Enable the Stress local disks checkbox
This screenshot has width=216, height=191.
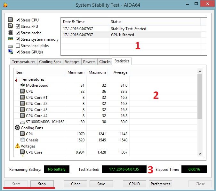tap(18, 45)
